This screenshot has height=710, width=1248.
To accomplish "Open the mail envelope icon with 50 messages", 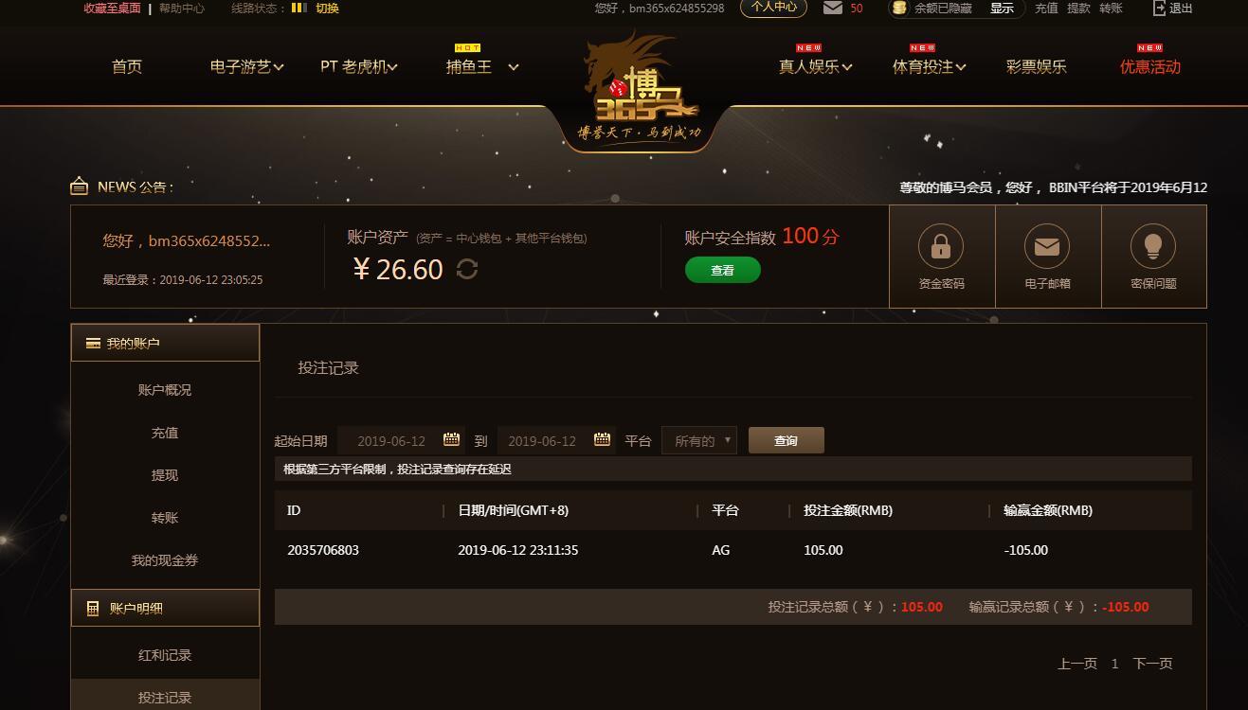I will pyautogui.click(x=833, y=8).
